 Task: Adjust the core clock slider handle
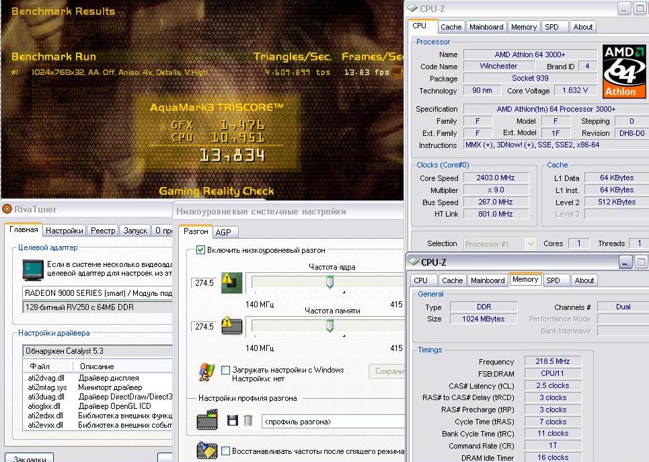pos(330,282)
